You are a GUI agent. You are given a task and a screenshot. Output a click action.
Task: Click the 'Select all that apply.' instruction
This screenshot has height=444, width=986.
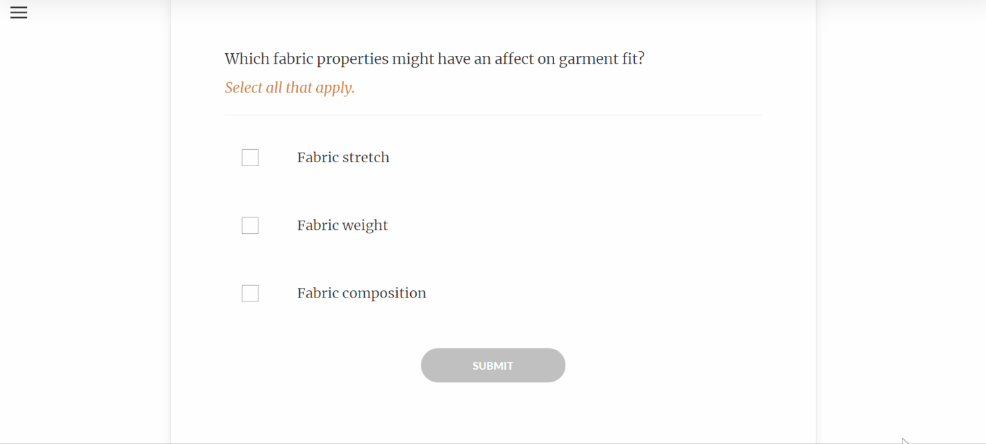[289, 87]
